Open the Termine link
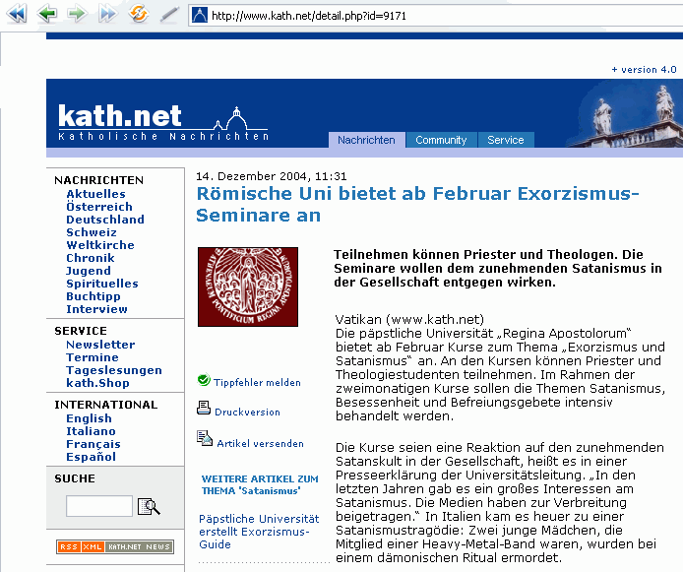The height and width of the screenshot is (572, 683). [x=93, y=357]
